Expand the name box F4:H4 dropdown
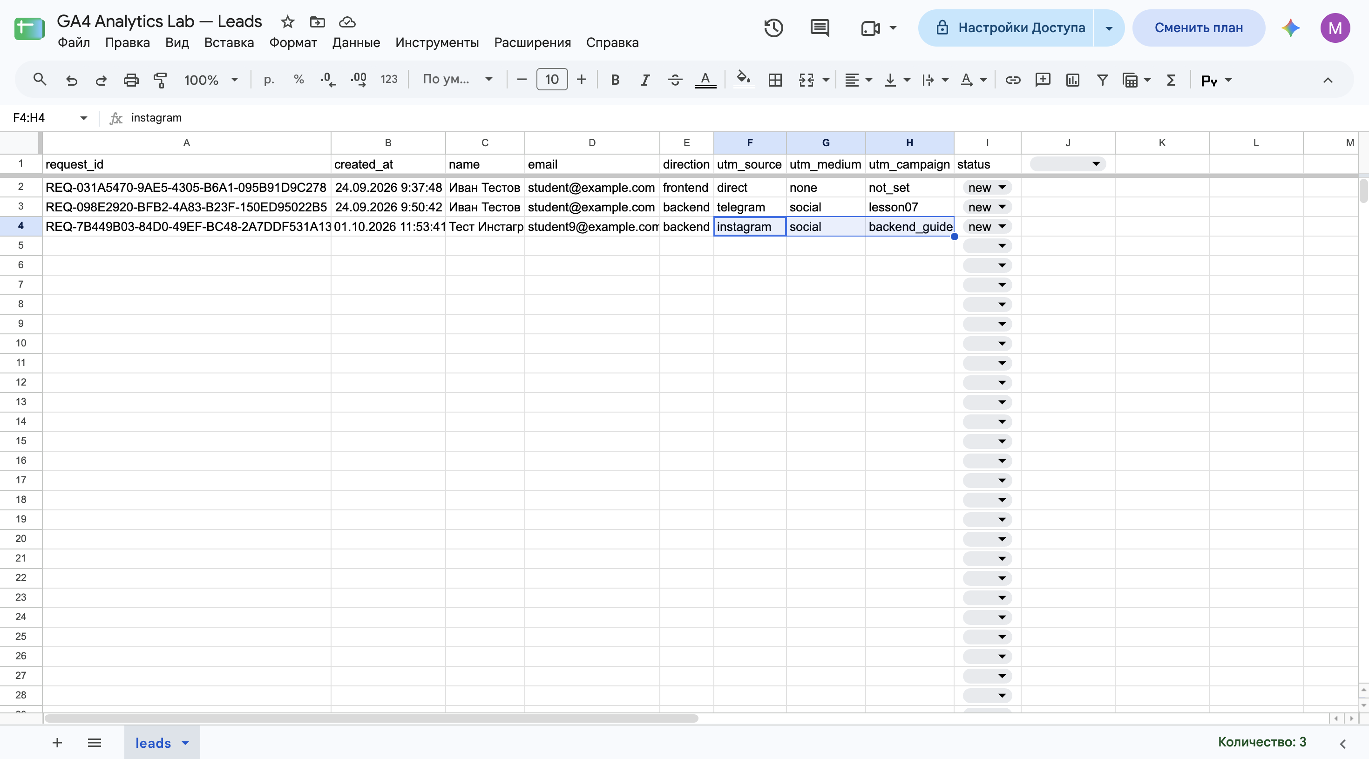The width and height of the screenshot is (1369, 759). (83, 118)
